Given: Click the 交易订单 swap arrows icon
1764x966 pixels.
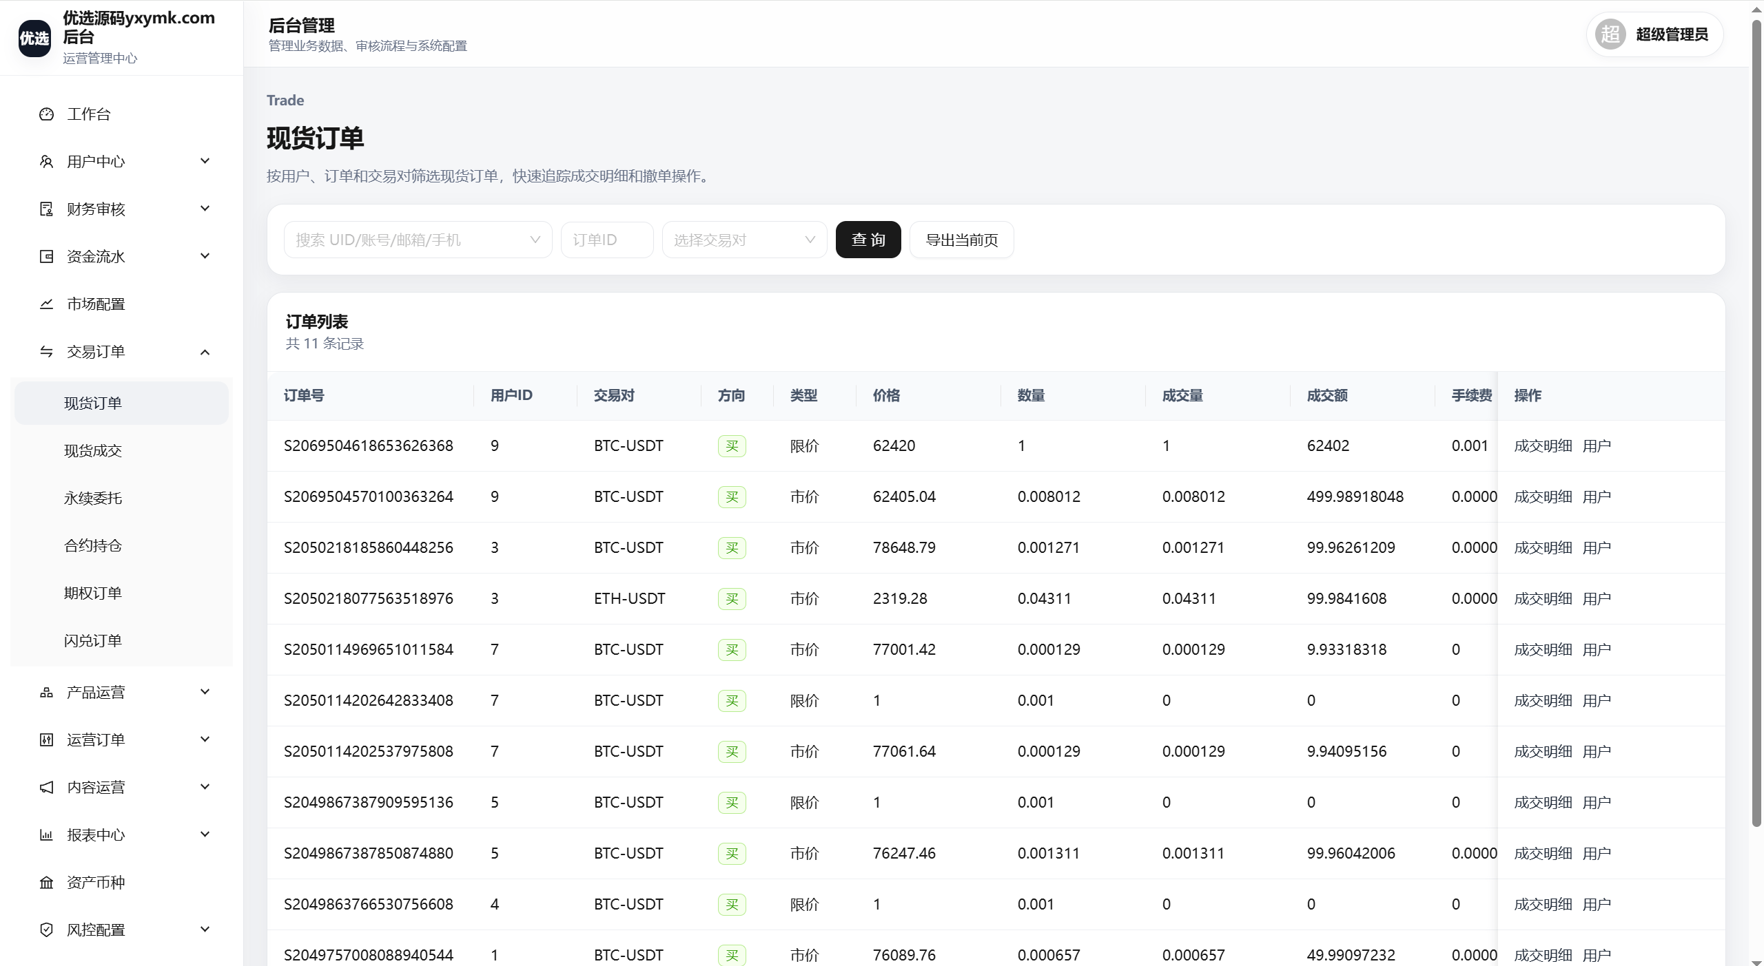Looking at the screenshot, I should click(x=46, y=352).
